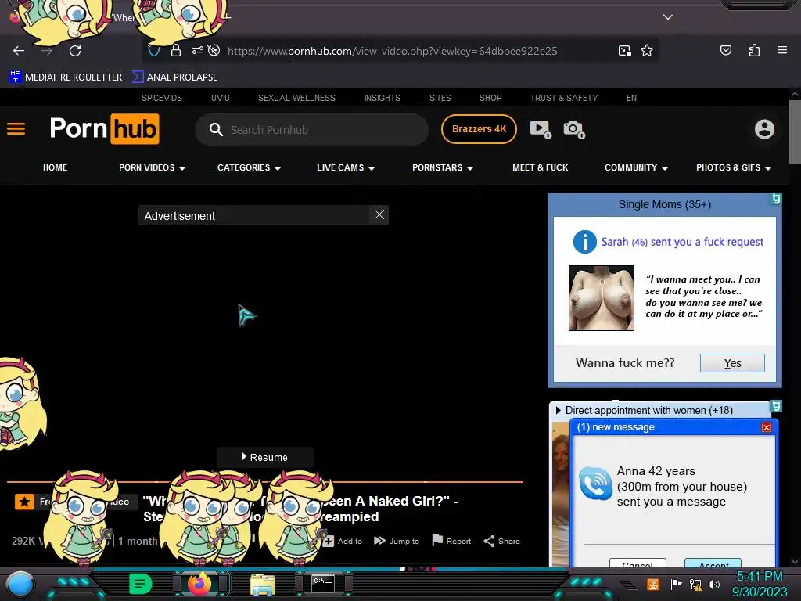Open the Sites top bar link
801x601 pixels.
pyautogui.click(x=440, y=98)
